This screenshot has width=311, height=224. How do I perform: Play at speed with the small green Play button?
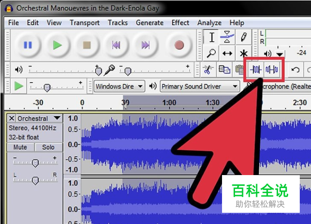tap(18, 86)
